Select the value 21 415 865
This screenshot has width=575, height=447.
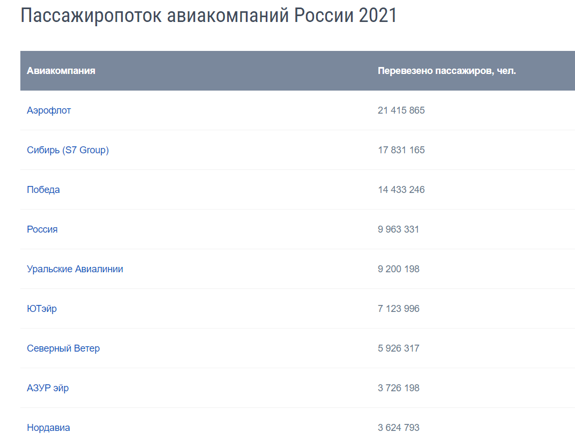(401, 110)
